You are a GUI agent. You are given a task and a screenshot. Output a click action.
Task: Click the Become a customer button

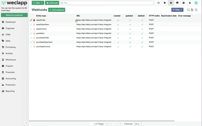[14, 15]
